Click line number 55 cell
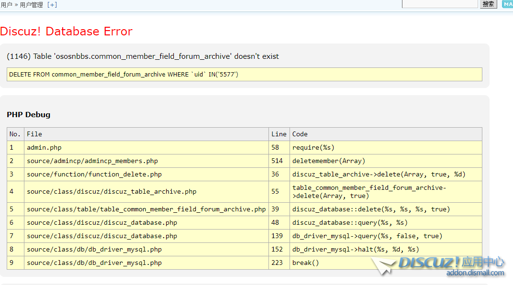 [x=279, y=192]
